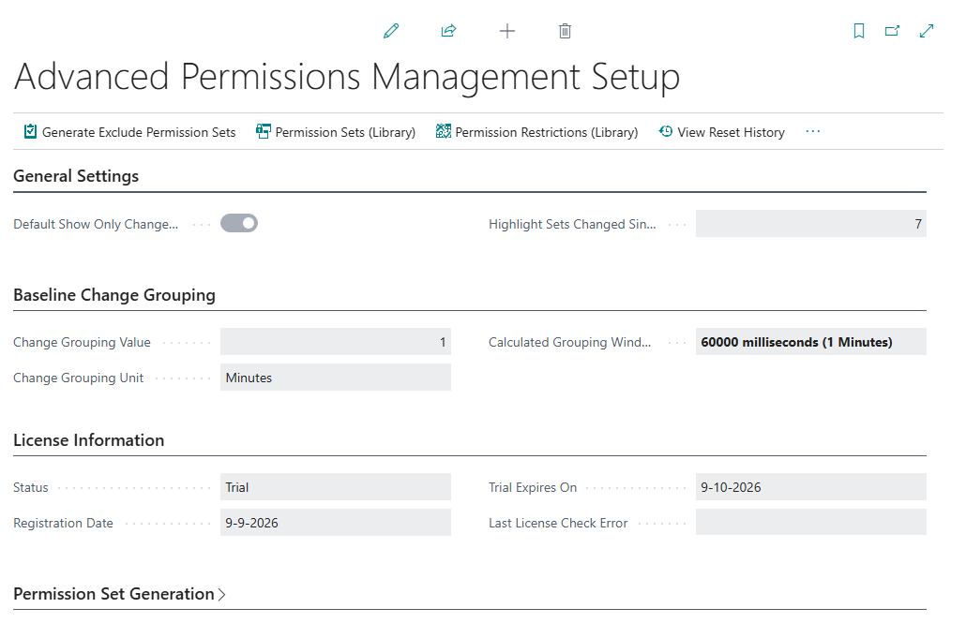Image resolution: width=966 pixels, height=623 pixels.
Task: Expand Permission Set Generation section
Action: (x=119, y=594)
